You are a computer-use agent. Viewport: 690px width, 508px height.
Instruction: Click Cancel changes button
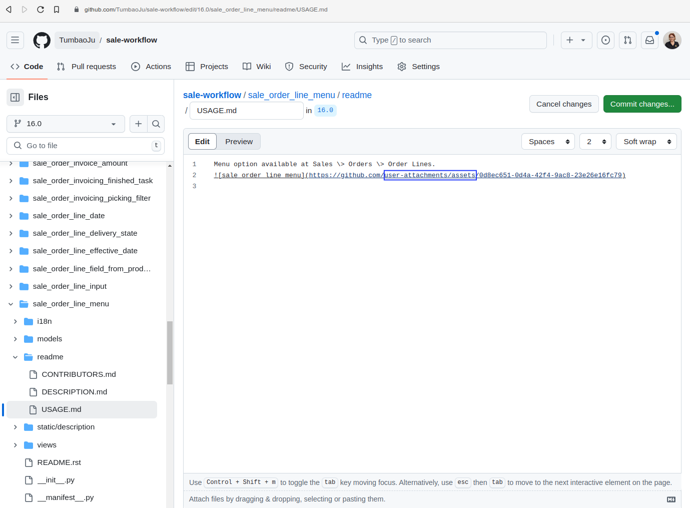[x=564, y=104]
